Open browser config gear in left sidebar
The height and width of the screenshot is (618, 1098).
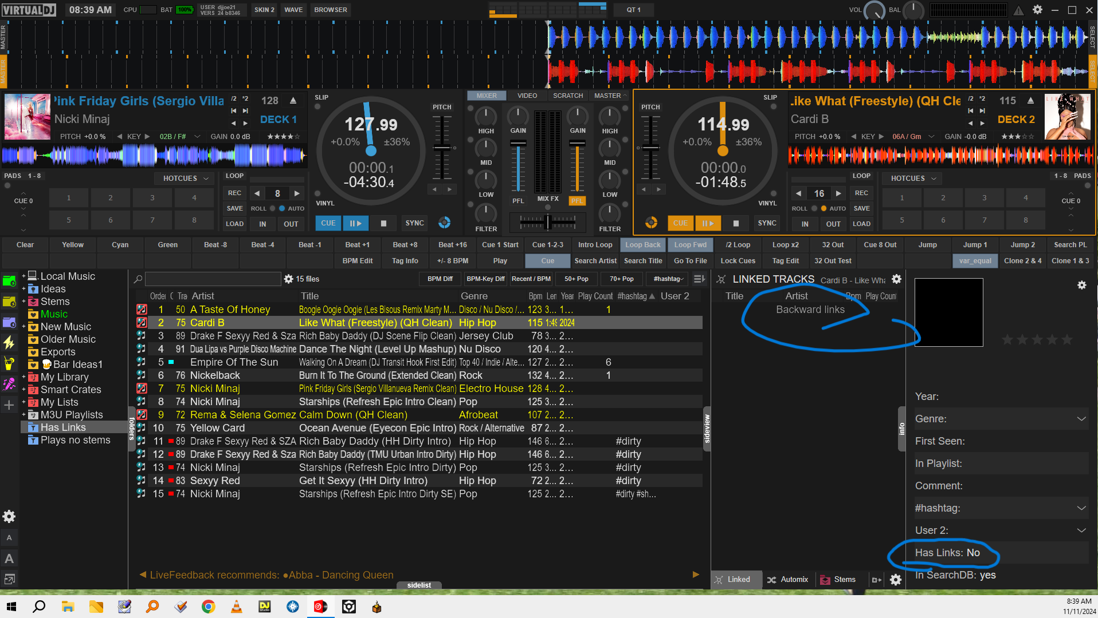[x=9, y=517]
